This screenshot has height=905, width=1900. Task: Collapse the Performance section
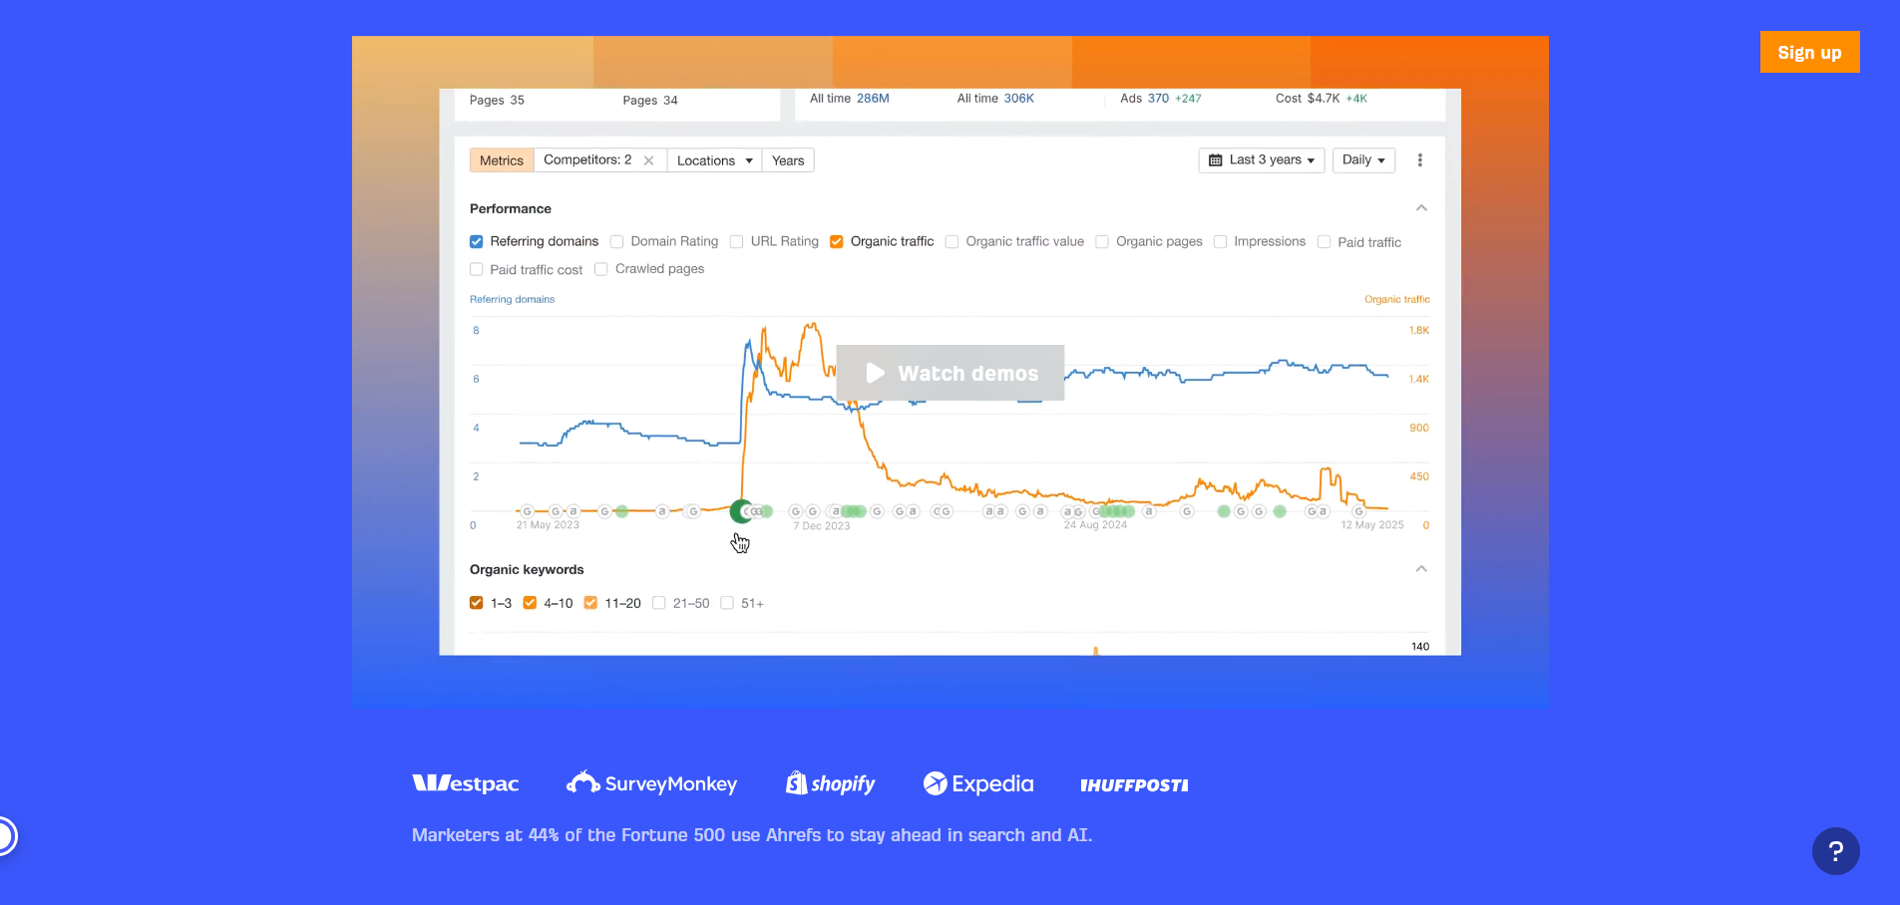[1421, 207]
